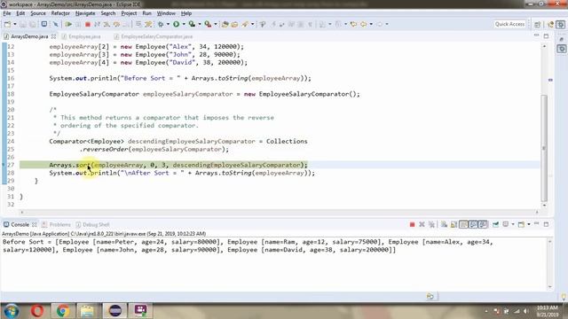Open the Run menu
This screenshot has height=319, width=568.
[146, 13]
